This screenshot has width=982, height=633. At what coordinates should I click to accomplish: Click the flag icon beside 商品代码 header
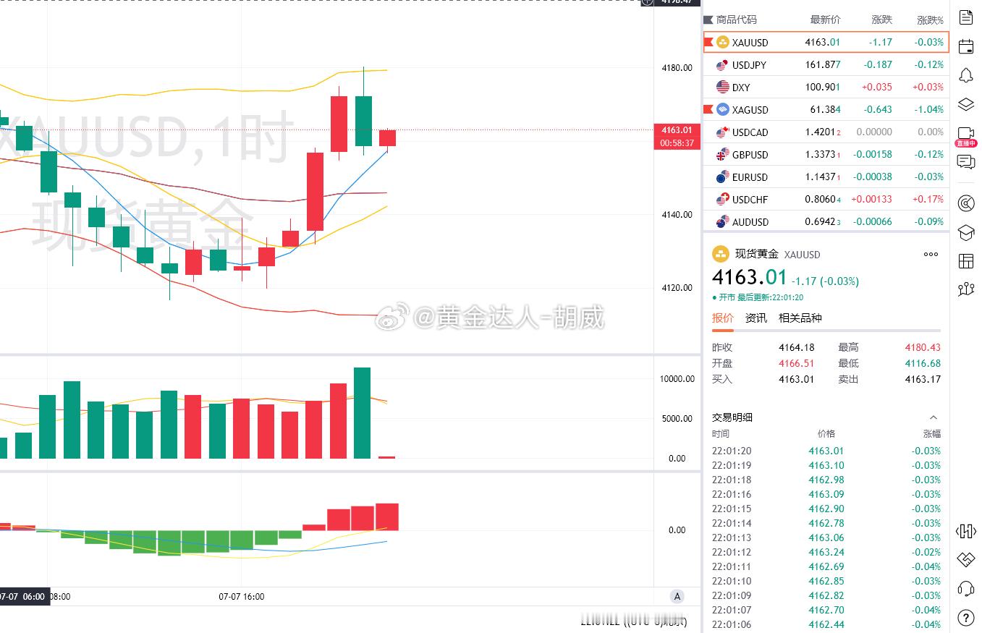(x=708, y=20)
